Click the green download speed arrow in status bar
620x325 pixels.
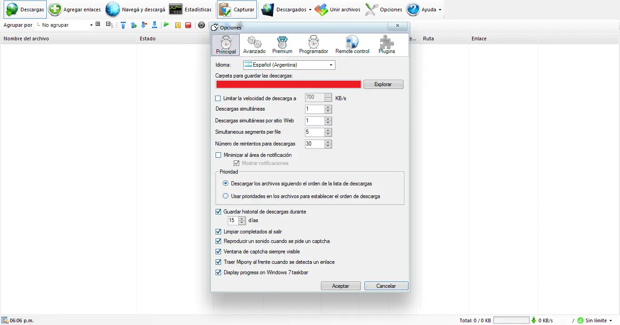point(534,320)
